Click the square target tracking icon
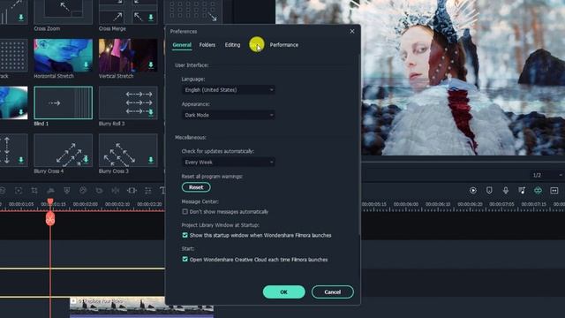Viewport: 565px width, 318px height. [x=19, y=191]
